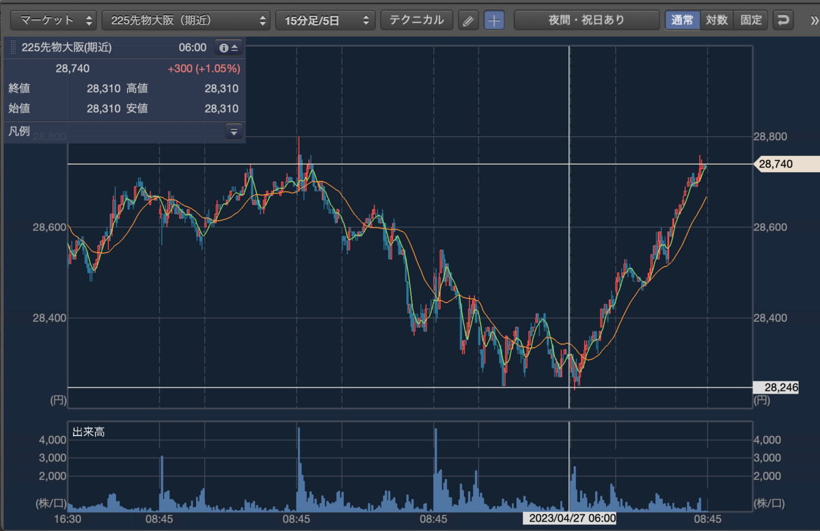The image size is (820, 531).
Task: Click the info panel collapse icon
Action: click(229, 48)
